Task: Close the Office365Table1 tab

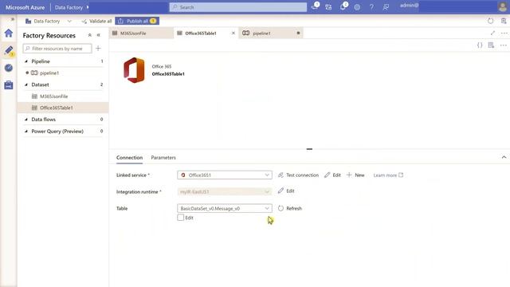Action: pos(233,33)
